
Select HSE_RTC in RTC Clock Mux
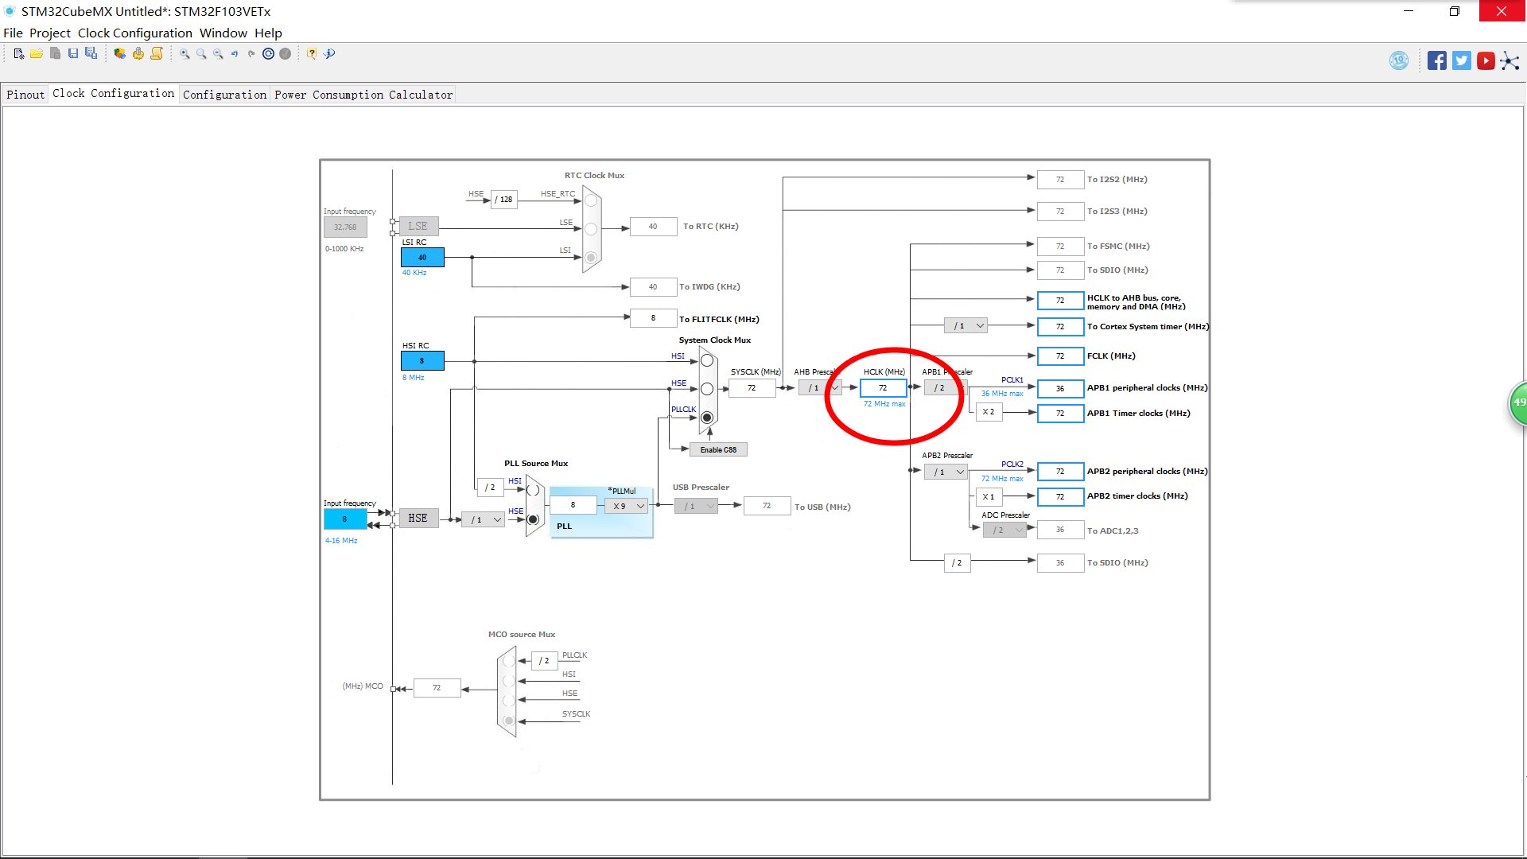pos(591,201)
